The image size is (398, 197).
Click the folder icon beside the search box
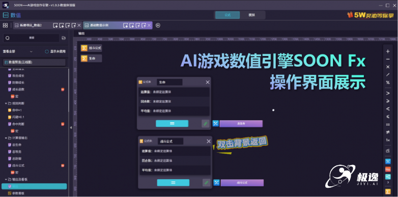click(64, 38)
